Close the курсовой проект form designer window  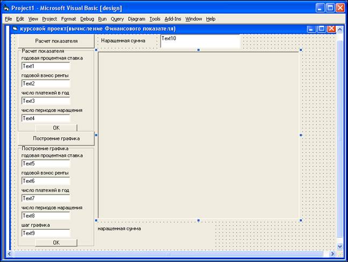(331, 29)
